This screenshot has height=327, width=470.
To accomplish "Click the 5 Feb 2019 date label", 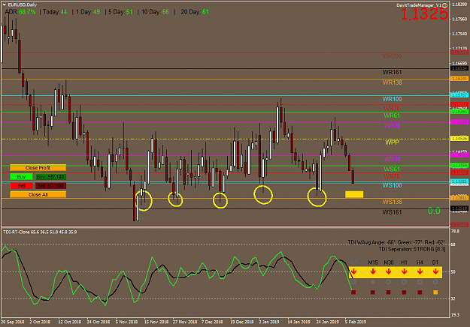I will click(356, 322).
